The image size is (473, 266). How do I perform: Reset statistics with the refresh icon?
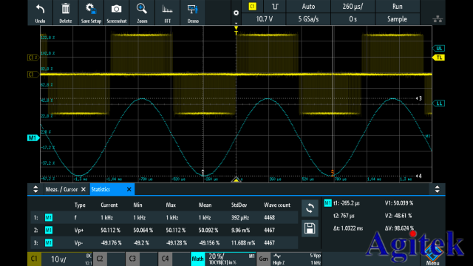[310, 208]
